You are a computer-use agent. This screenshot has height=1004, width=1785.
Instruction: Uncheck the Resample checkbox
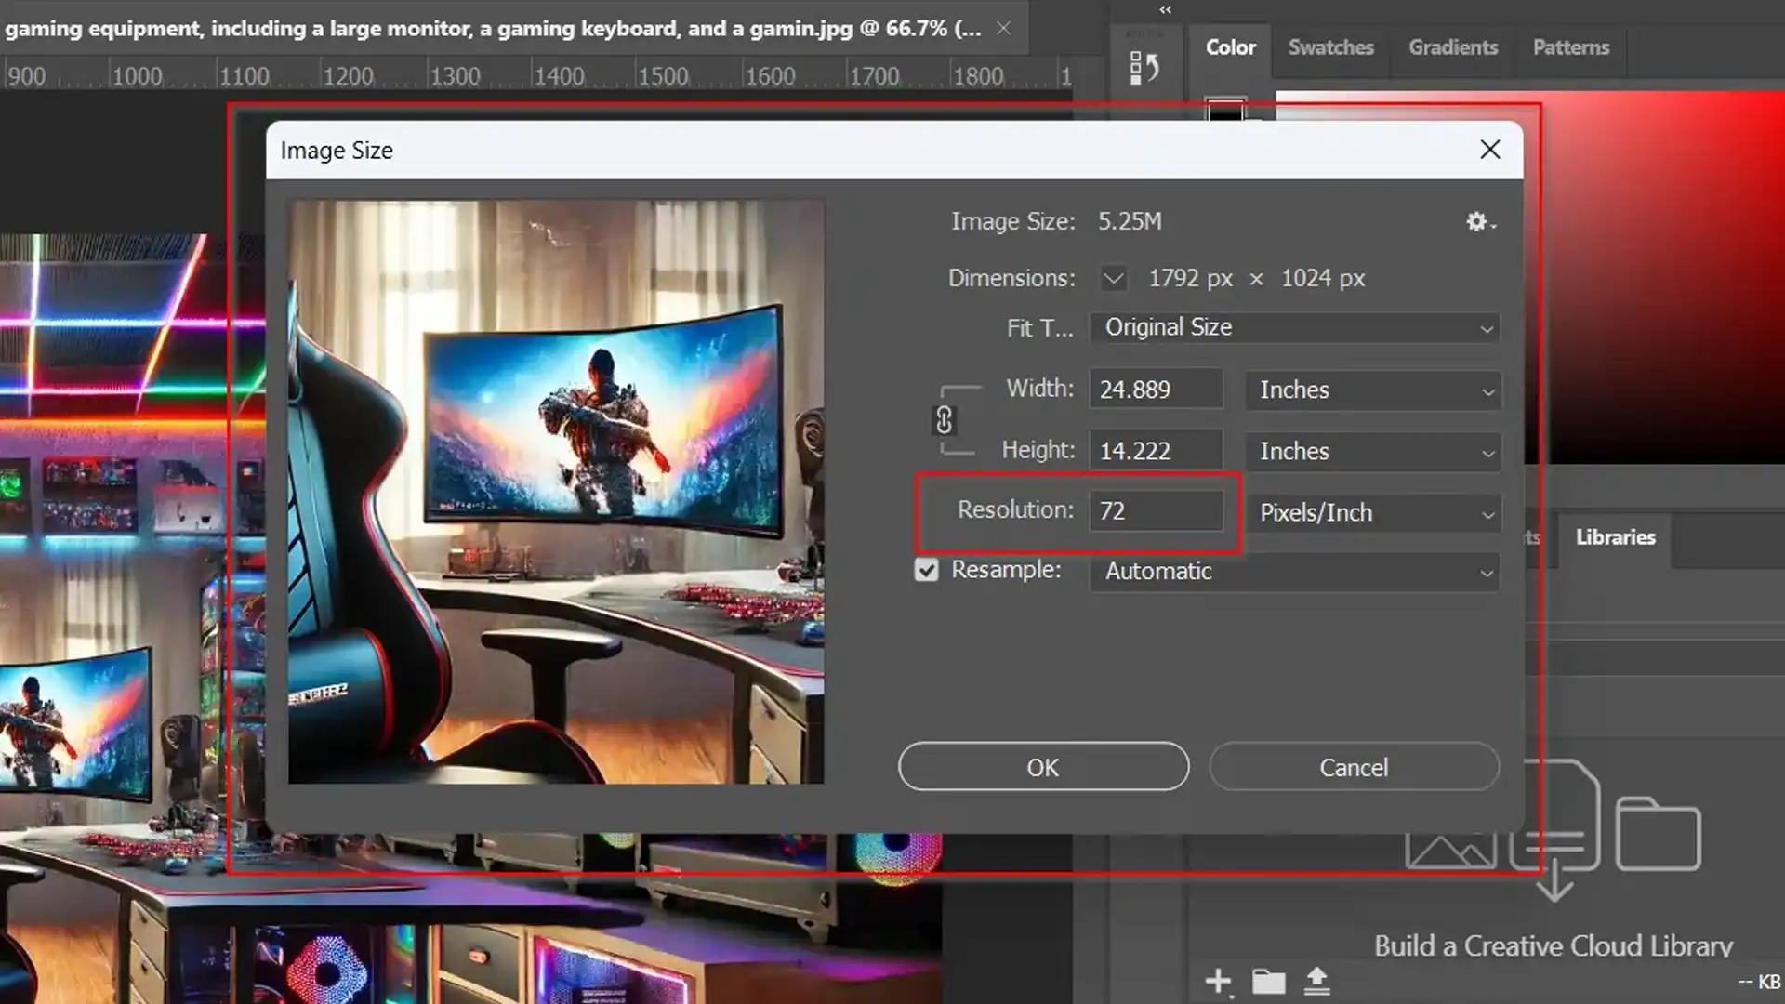tap(926, 570)
